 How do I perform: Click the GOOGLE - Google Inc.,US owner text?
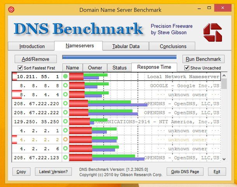click(x=185, y=86)
